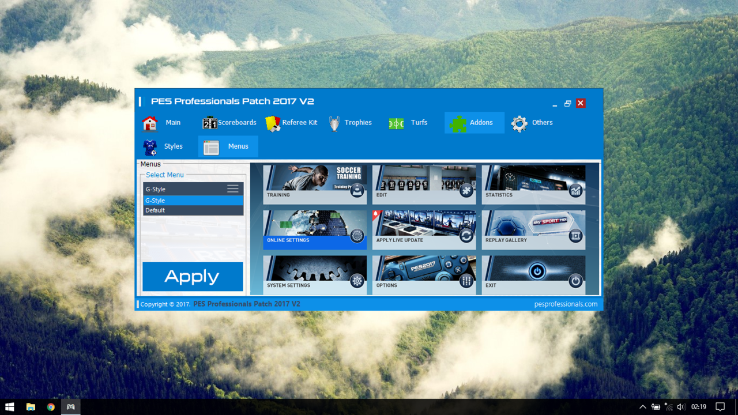The height and width of the screenshot is (415, 738).
Task: Click the Exit label text
Action: [491, 285]
